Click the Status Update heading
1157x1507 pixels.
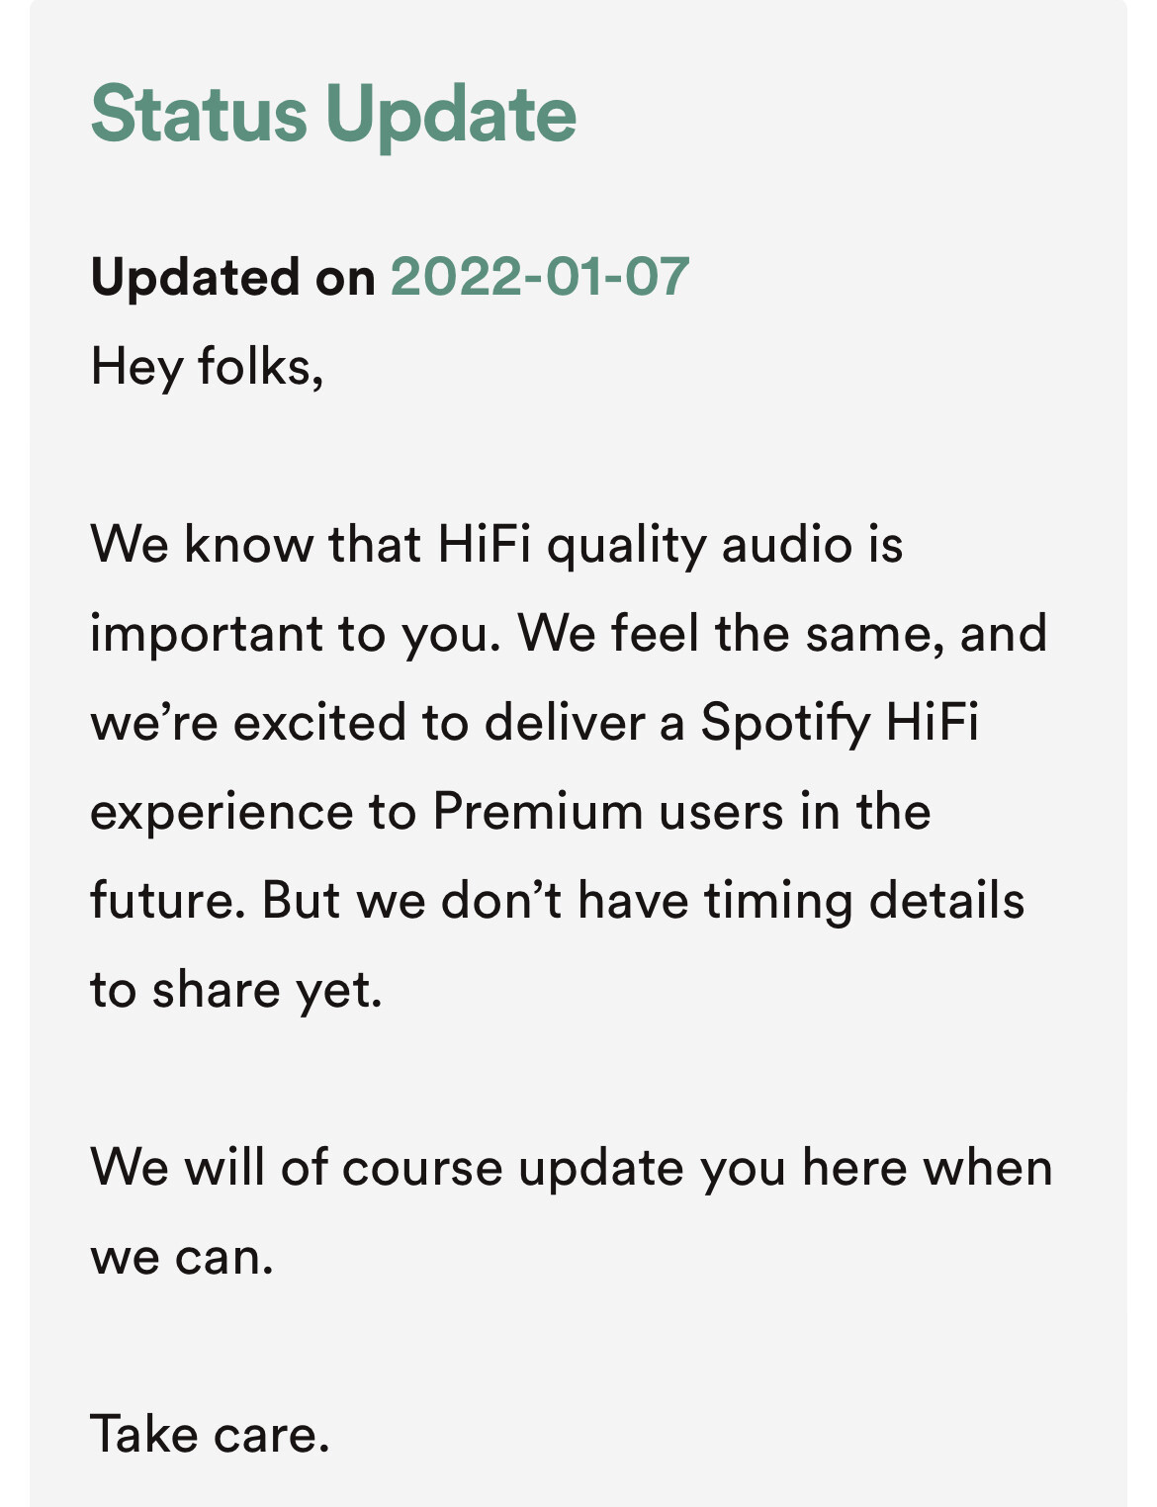pyautogui.click(x=332, y=115)
